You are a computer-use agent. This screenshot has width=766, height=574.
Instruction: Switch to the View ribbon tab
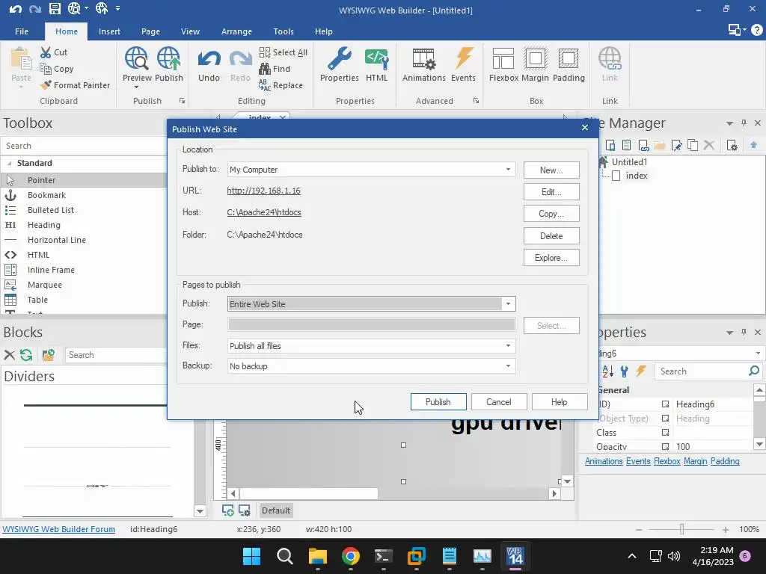coord(190,31)
